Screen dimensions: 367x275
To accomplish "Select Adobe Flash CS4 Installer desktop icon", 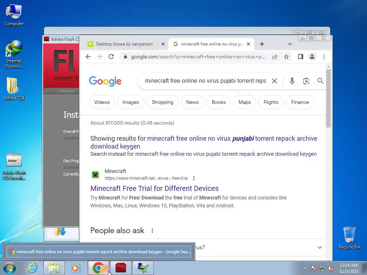I will [14, 167].
